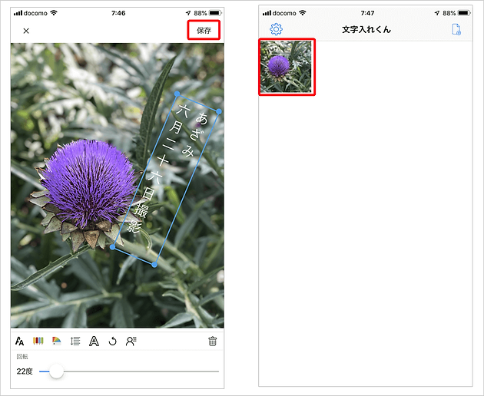Image resolution: width=484 pixels, height=396 pixels.
Task: Click the purple thistle flower in editor
Action: (88, 183)
